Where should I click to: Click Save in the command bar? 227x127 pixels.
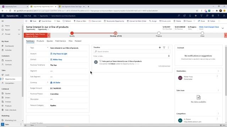pos(33,21)
